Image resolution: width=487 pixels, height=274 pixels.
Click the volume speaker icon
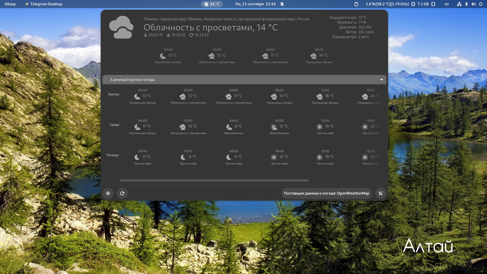pos(474,4)
